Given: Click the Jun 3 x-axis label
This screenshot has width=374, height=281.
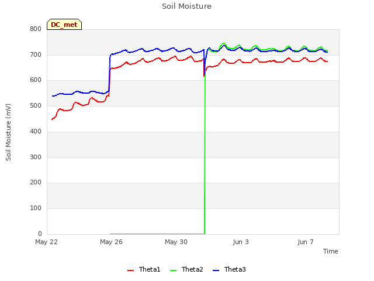Looking at the screenshot, I should [x=241, y=242].
